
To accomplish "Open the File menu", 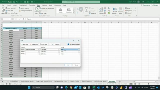I will pos(3,5).
